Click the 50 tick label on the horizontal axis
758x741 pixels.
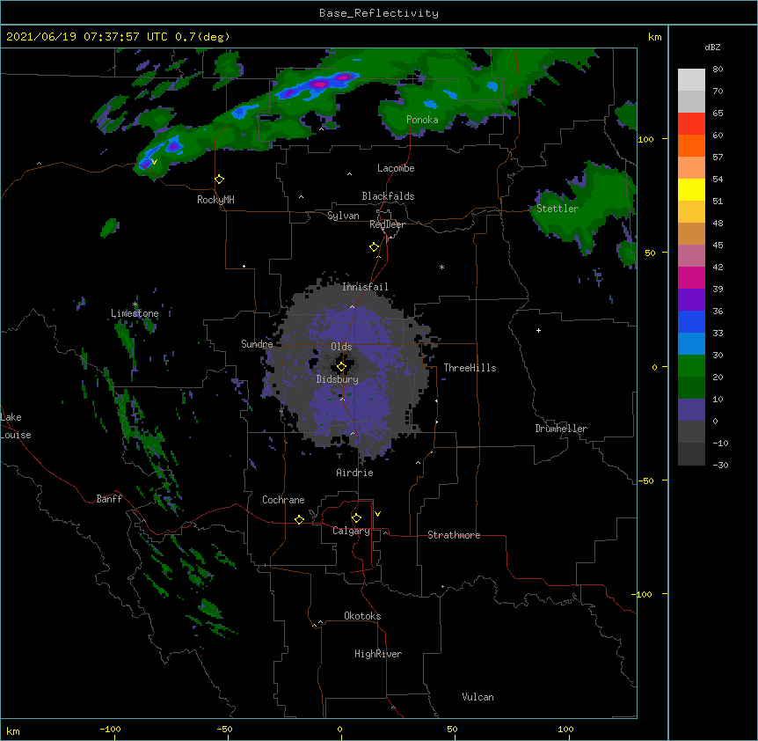click(x=452, y=729)
